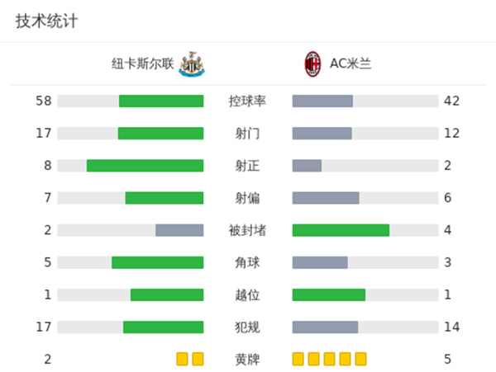The image size is (496, 372).
Task: Click Newcastle's green 控球率 bar
Action: pos(161,101)
